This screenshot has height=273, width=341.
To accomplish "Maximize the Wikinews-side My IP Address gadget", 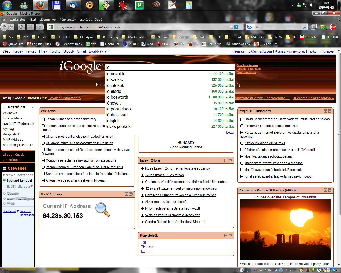I will (x=131, y=194).
